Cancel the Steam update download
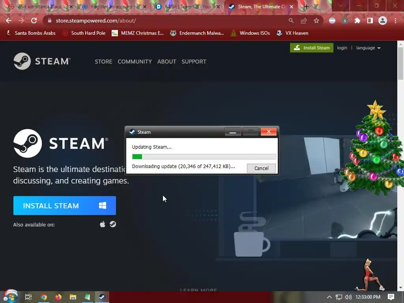 pos(261,168)
